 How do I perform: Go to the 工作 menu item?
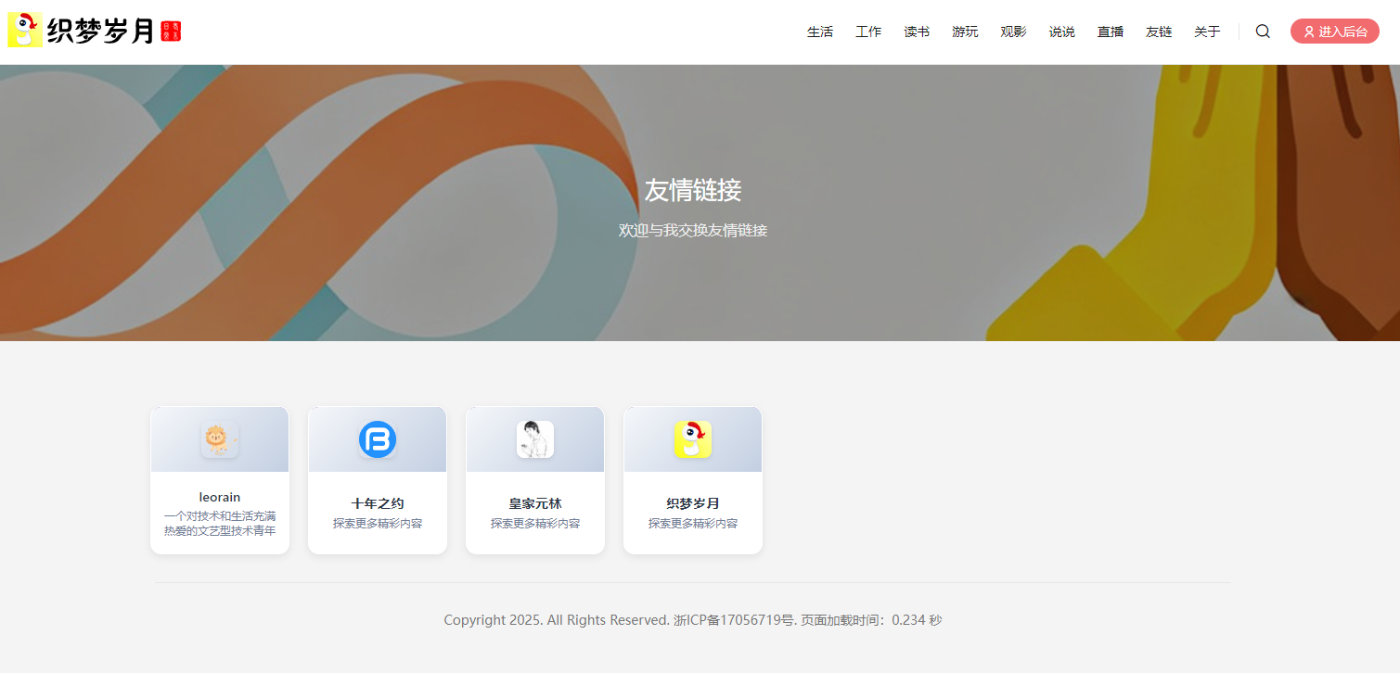point(868,32)
